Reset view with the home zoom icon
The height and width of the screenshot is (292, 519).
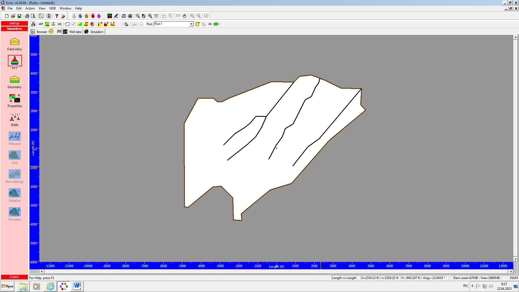coord(144,16)
